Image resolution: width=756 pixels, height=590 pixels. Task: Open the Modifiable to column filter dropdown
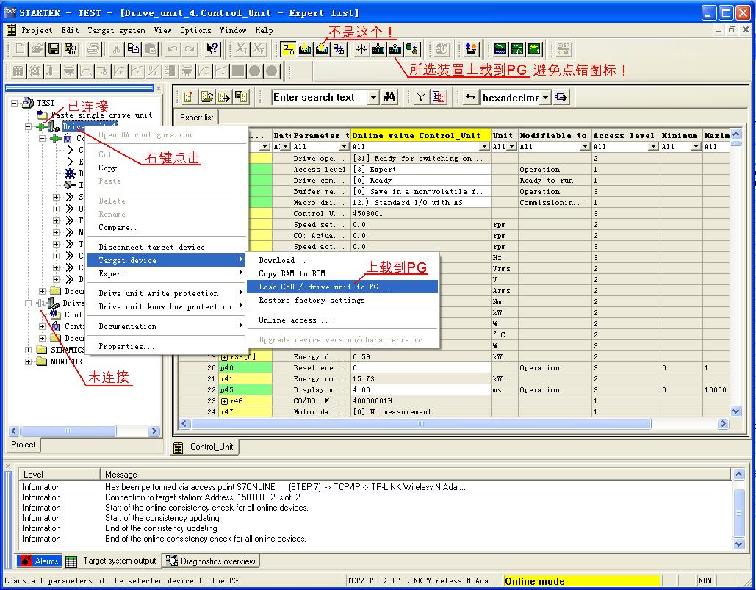point(585,146)
